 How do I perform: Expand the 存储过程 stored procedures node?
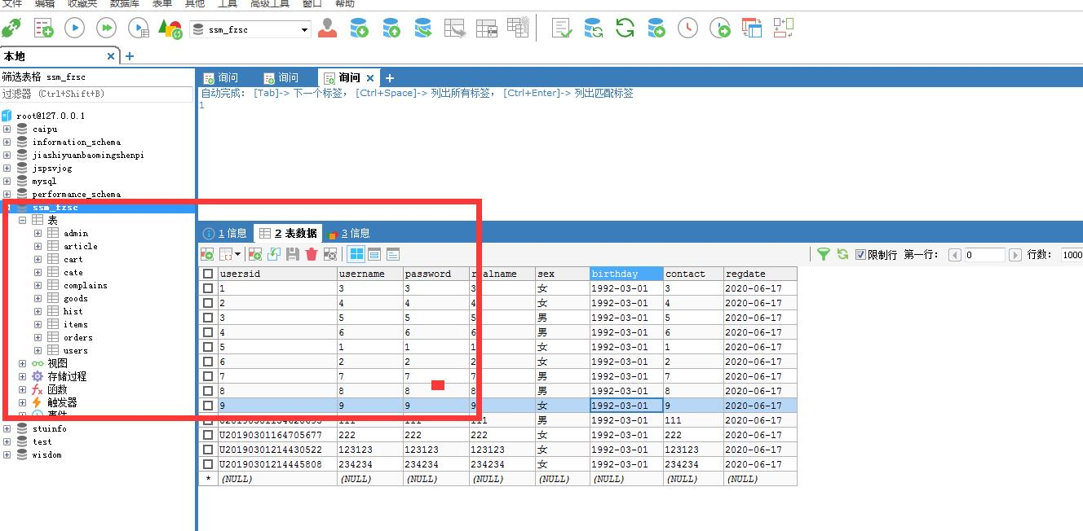tap(22, 376)
